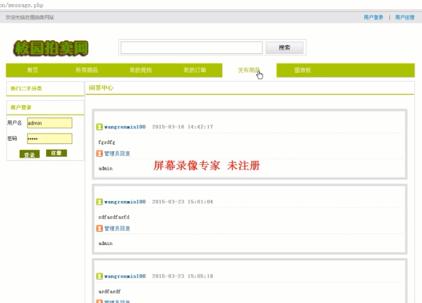
Task: Click the message text fgsdfg
Action: 106,142
